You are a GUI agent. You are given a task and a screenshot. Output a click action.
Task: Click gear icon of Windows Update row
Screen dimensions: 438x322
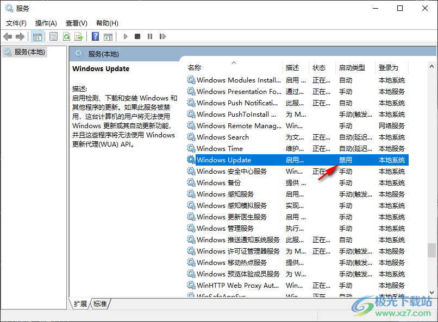coord(191,160)
